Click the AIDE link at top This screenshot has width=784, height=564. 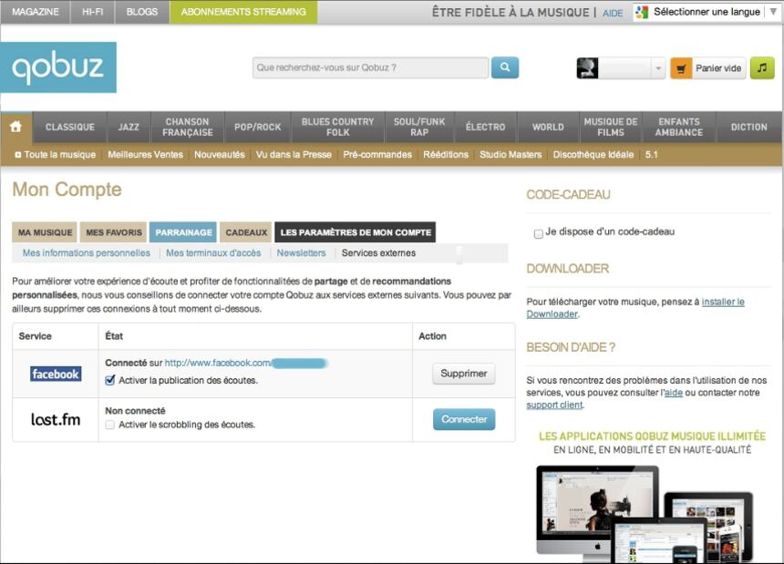613,14
